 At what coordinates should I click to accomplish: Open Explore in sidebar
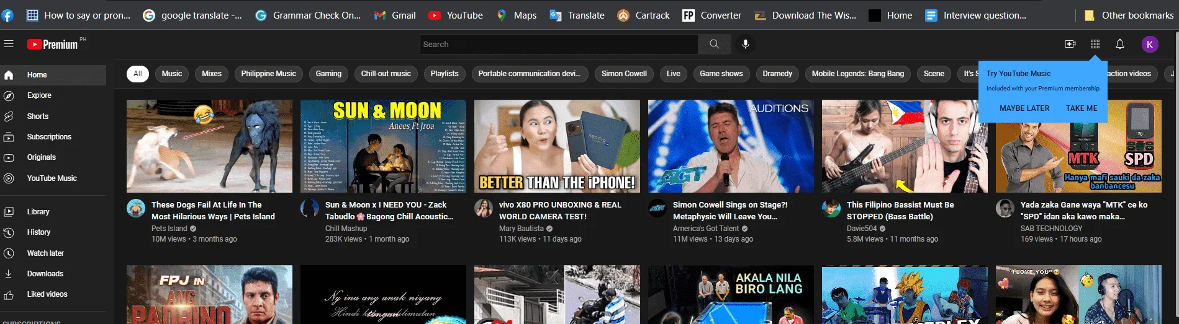[53, 95]
